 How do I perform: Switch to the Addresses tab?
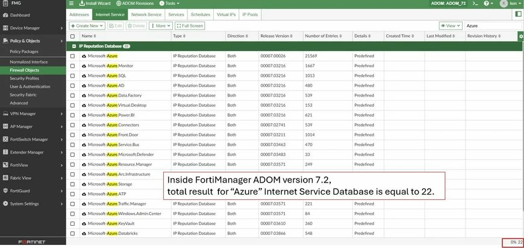[x=79, y=14]
